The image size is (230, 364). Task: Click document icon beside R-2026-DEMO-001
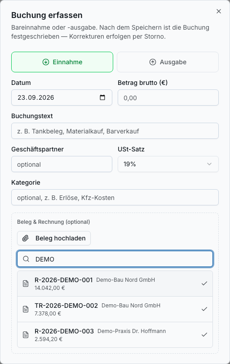(26, 284)
